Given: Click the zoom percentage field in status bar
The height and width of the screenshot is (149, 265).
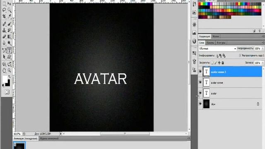Looking at the screenshot, I should pyautogui.click(x=17, y=134).
